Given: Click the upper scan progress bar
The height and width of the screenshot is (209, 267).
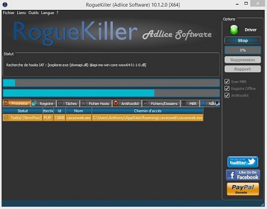Looking at the screenshot, I should (x=111, y=83).
